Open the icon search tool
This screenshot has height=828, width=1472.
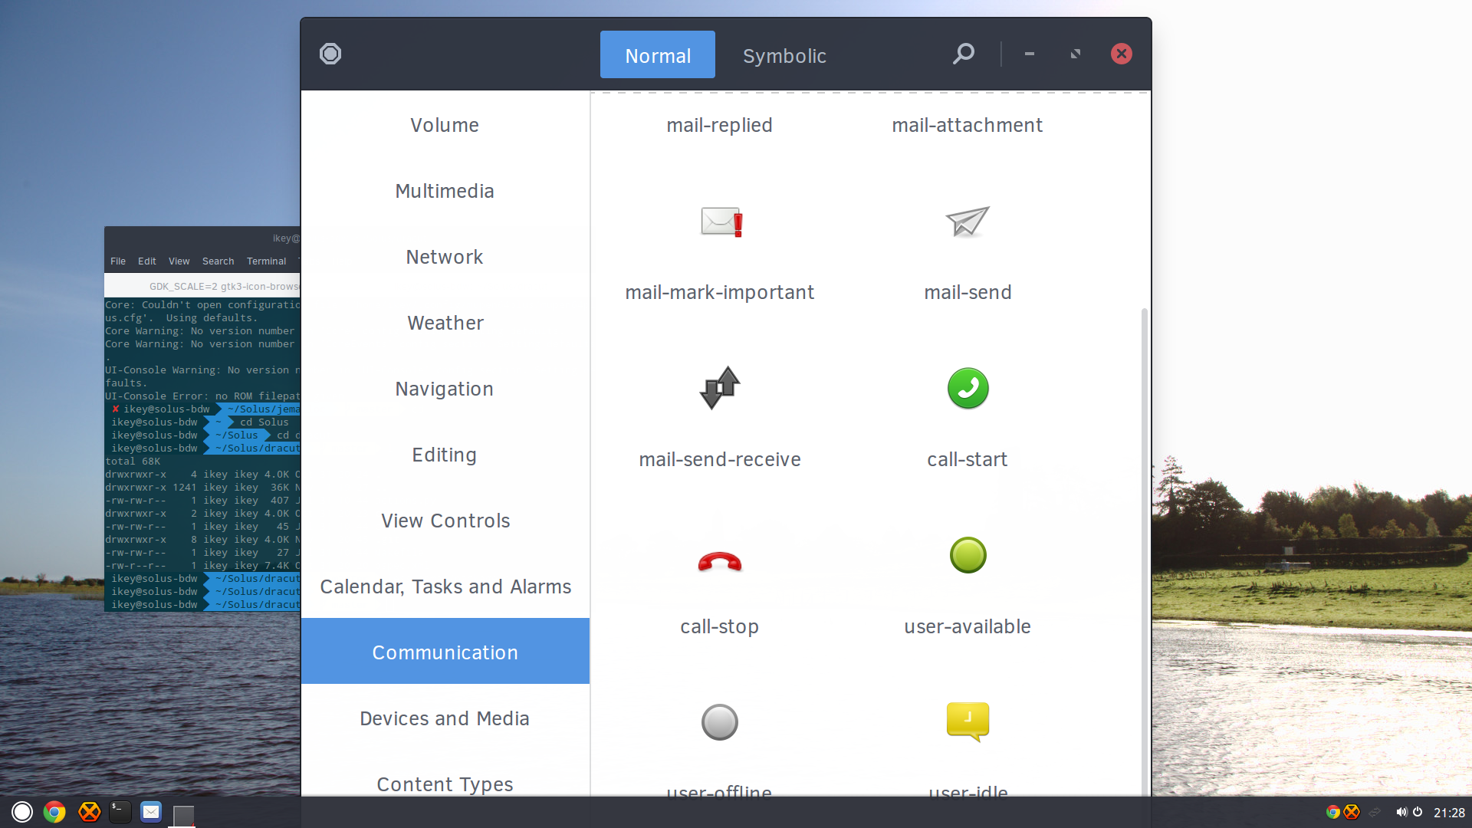click(x=964, y=54)
